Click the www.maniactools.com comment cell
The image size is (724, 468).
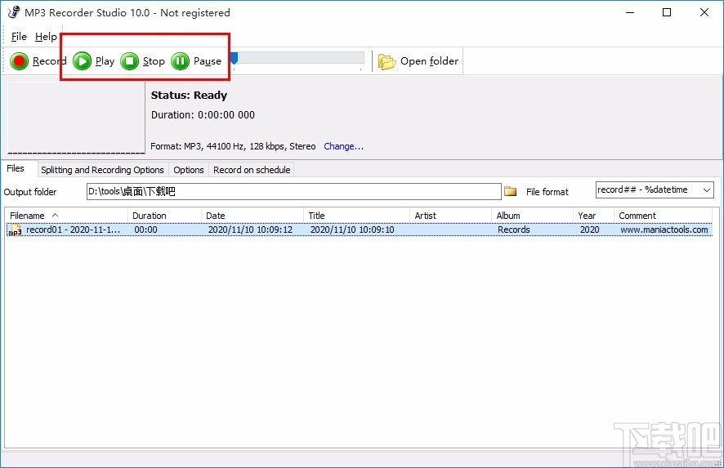(664, 230)
